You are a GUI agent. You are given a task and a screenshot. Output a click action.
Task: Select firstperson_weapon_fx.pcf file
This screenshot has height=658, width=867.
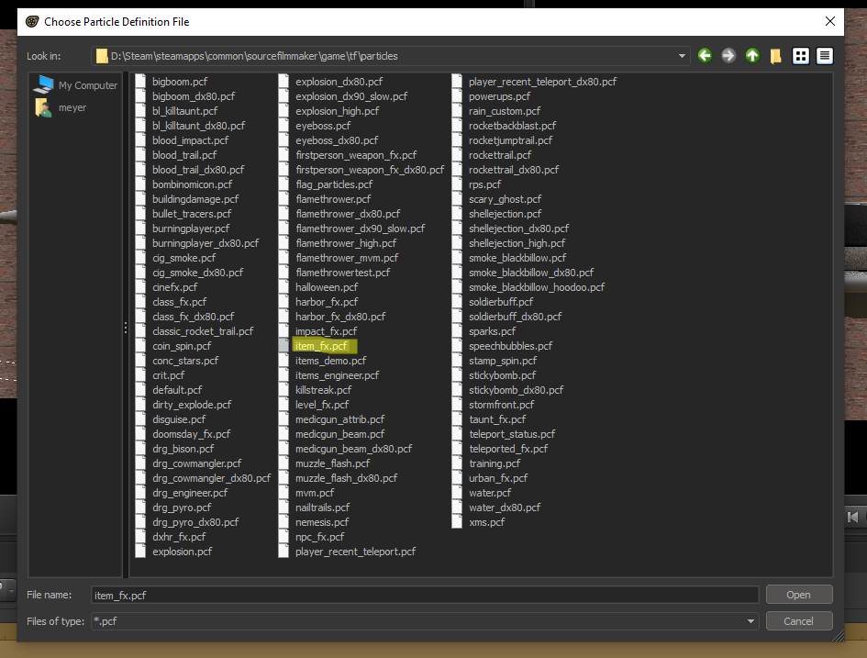[356, 155]
